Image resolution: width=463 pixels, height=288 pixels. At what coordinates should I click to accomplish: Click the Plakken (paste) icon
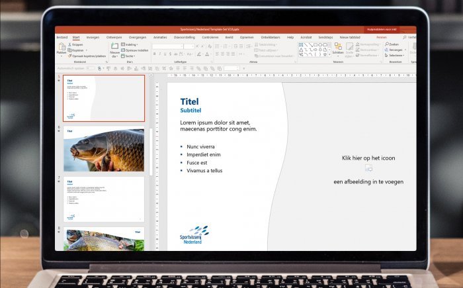tap(61, 48)
